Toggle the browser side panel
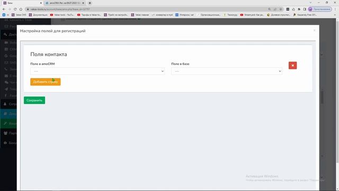 305,9
